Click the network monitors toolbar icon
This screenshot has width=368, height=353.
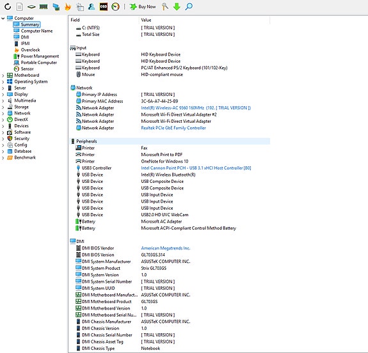(56, 6)
